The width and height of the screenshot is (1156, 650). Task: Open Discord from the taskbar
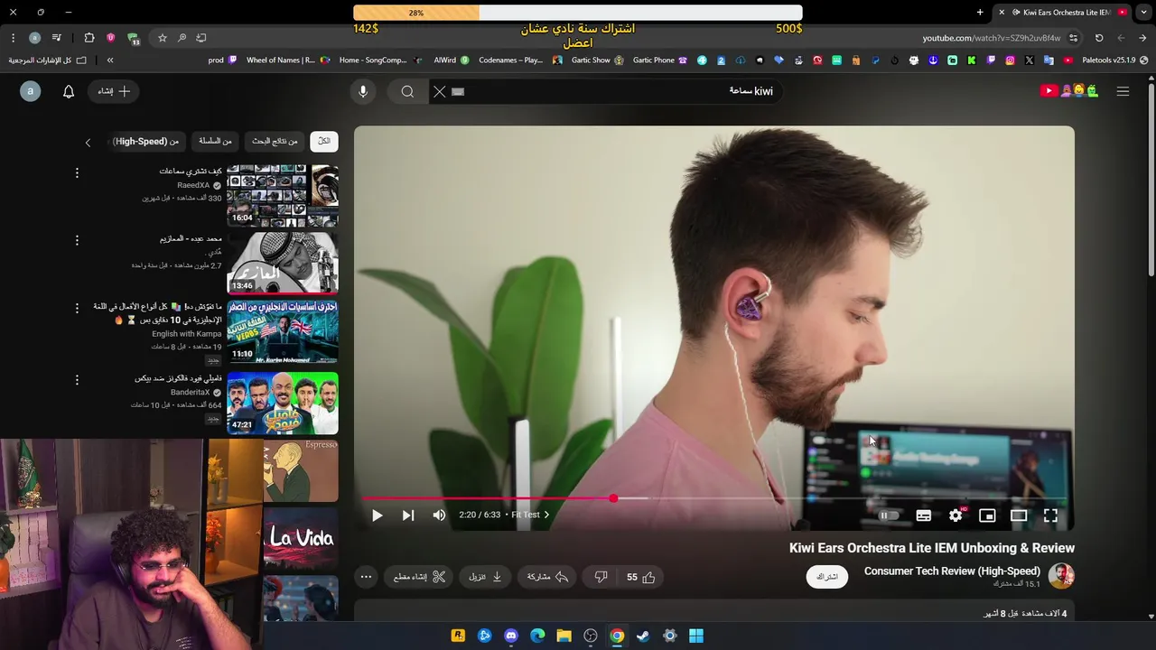(511, 636)
